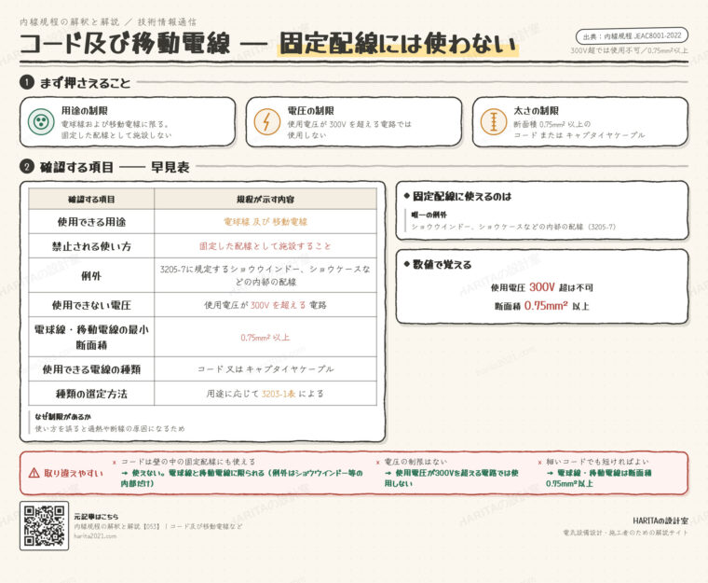Select the section heading まず押さえること
The width and height of the screenshot is (708, 583).
point(85,83)
